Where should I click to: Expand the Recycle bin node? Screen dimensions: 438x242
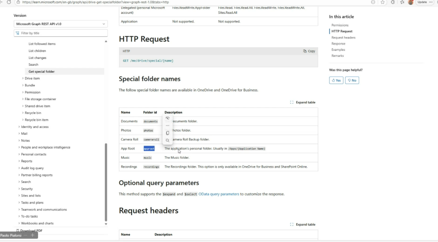tap(23, 113)
